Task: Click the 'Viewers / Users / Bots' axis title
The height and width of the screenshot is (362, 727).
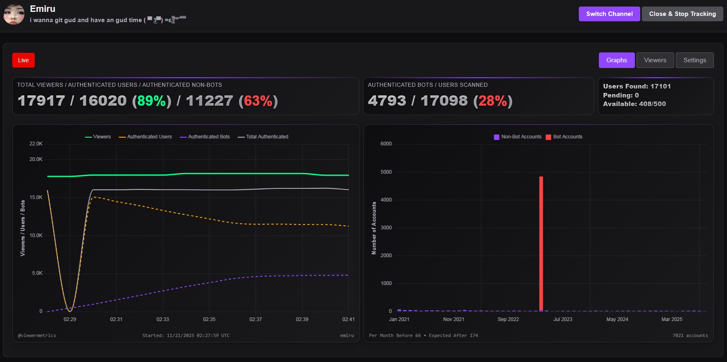Action: point(23,228)
